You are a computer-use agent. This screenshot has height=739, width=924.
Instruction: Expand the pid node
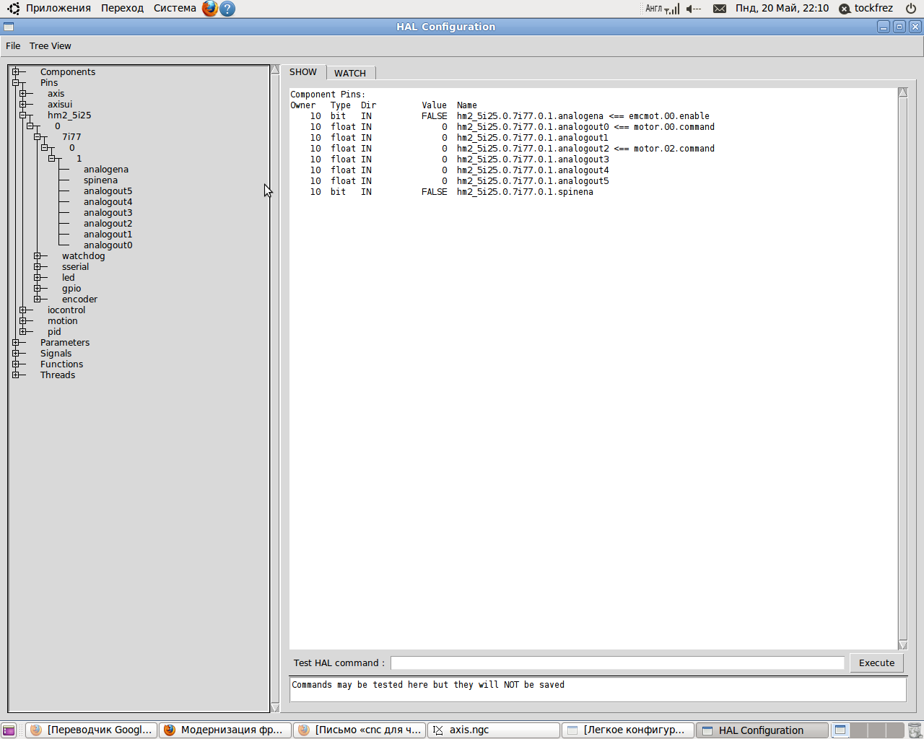coord(22,332)
